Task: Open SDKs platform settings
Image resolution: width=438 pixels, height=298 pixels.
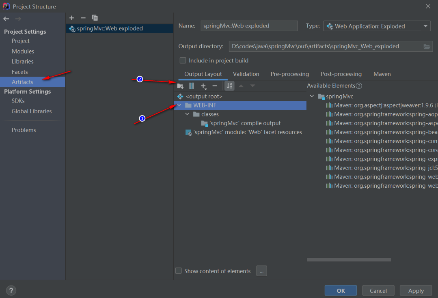Action: click(18, 101)
